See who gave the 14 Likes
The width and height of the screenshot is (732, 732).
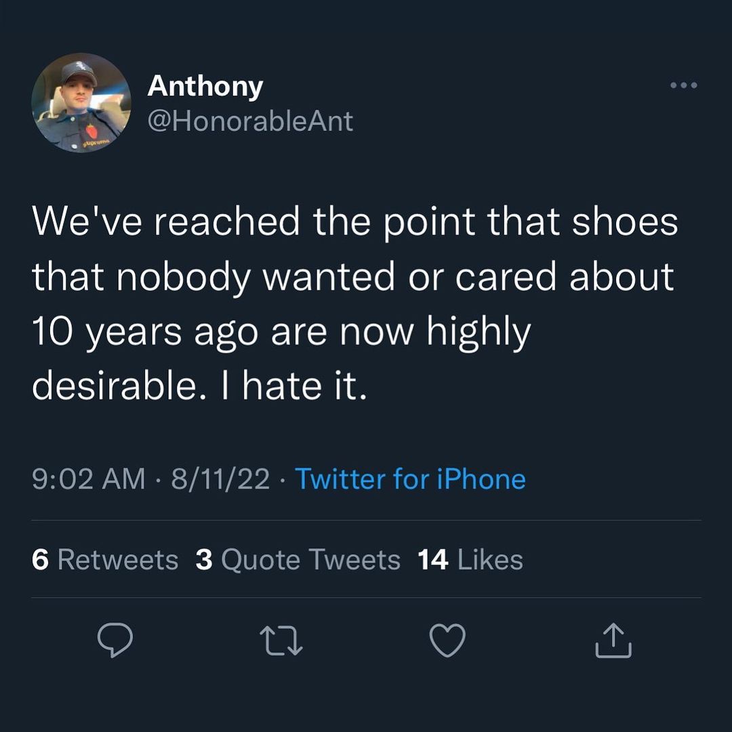(x=470, y=560)
